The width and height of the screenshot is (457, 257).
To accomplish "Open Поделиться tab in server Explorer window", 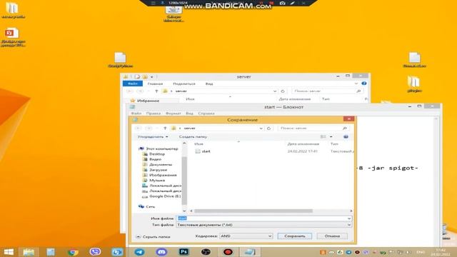I will coord(184,84).
